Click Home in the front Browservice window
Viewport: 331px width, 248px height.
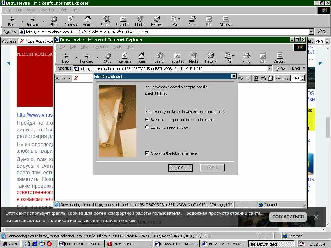click(141, 58)
